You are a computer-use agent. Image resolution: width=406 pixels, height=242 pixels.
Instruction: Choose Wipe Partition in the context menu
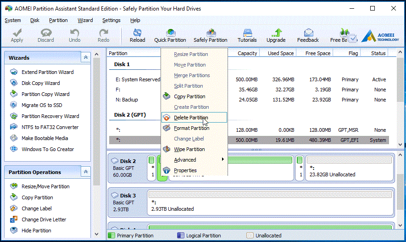pyautogui.click(x=194, y=149)
